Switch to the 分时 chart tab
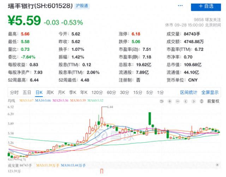The image size is (226, 177). (14, 92)
